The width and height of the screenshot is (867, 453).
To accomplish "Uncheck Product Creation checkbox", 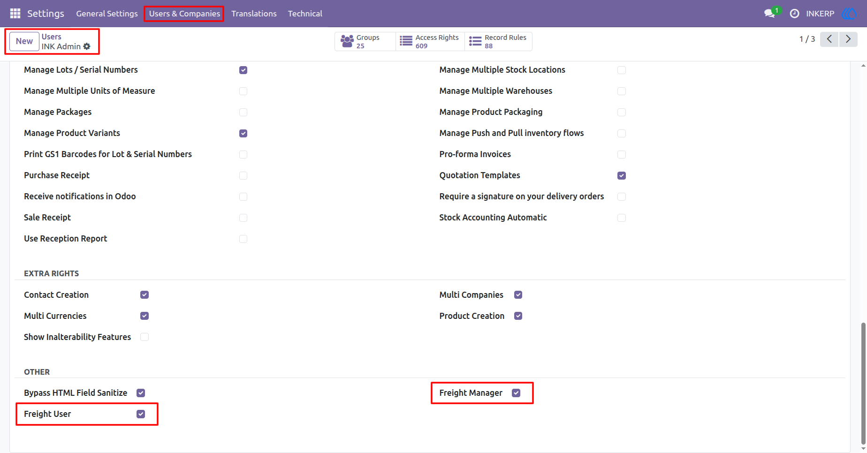I will coord(518,316).
